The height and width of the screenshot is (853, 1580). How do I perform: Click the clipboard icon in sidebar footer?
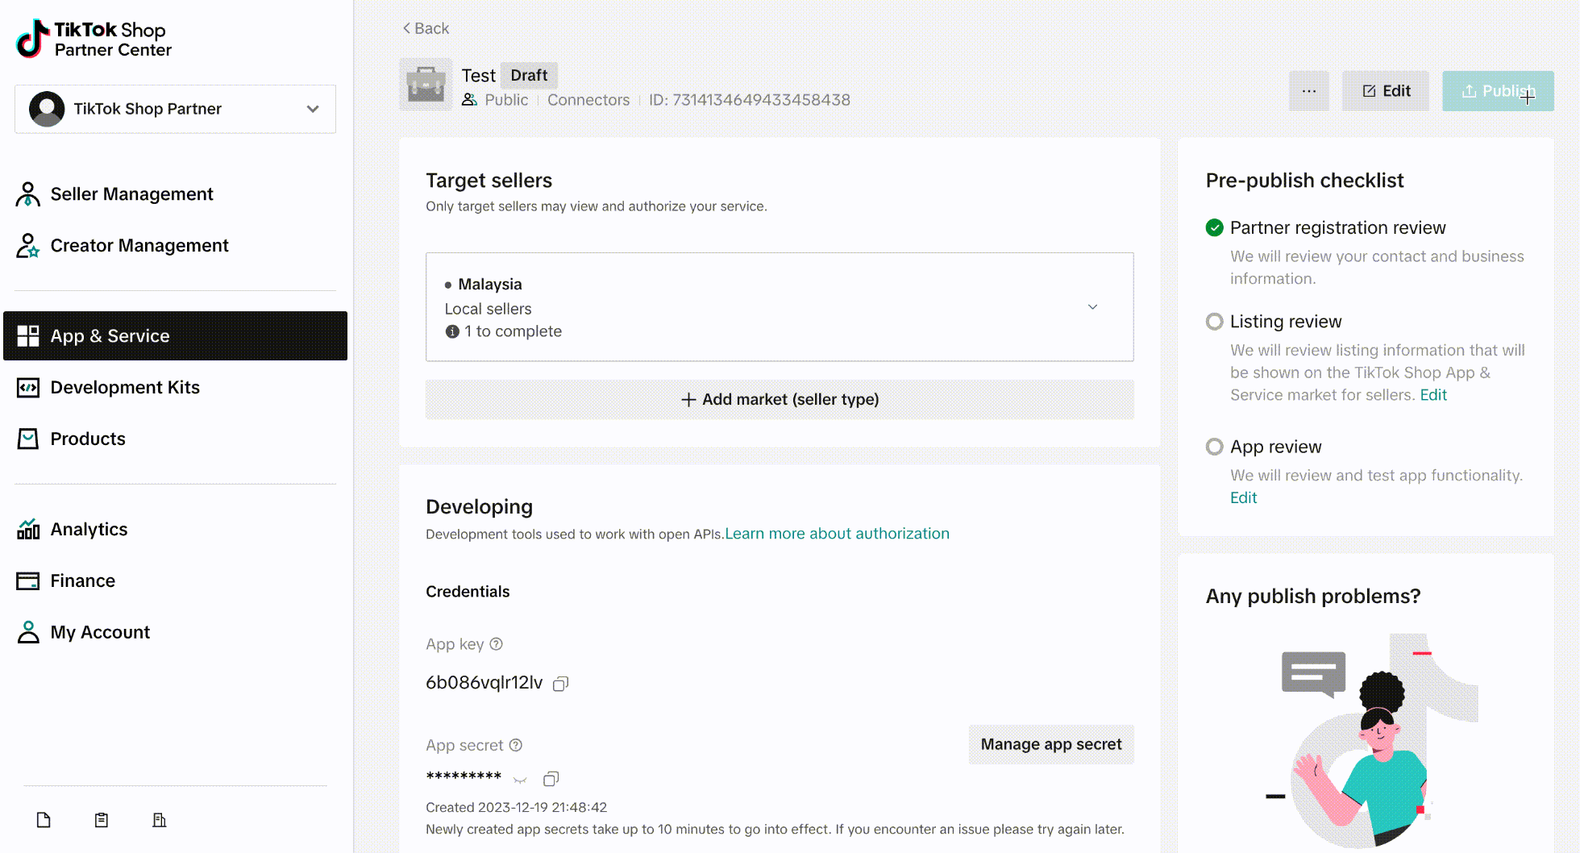pyautogui.click(x=102, y=820)
